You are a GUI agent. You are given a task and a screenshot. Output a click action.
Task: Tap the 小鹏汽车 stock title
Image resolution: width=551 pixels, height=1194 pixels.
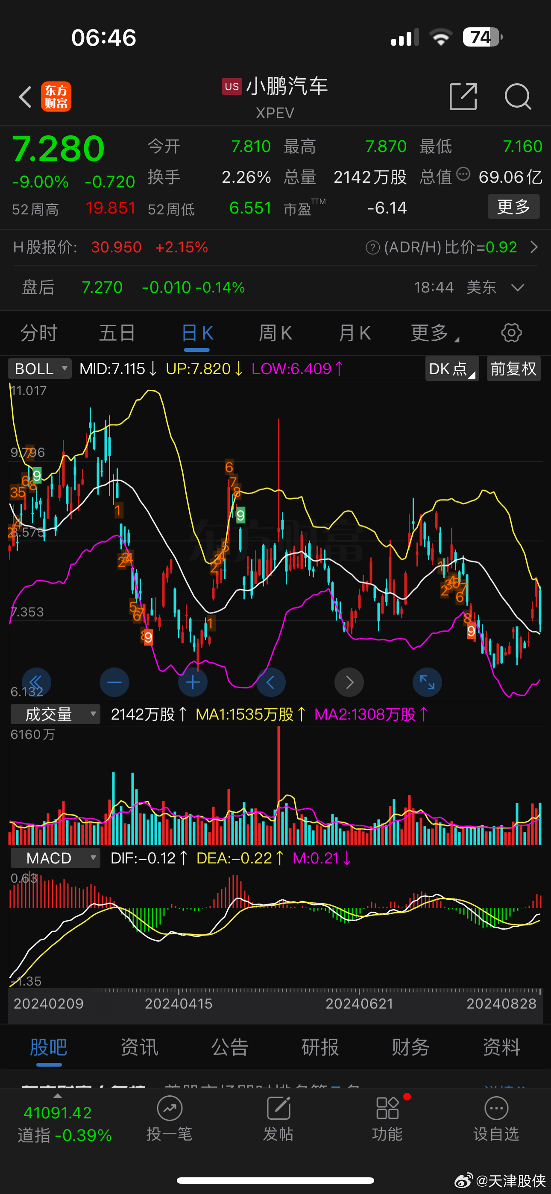click(287, 86)
